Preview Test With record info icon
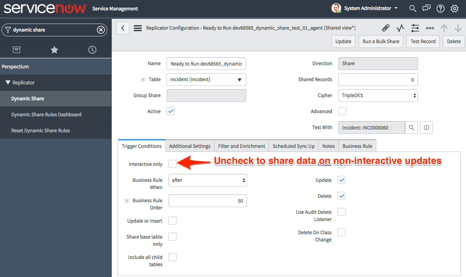Image resolution: width=466 pixels, height=277 pixels. click(426, 128)
